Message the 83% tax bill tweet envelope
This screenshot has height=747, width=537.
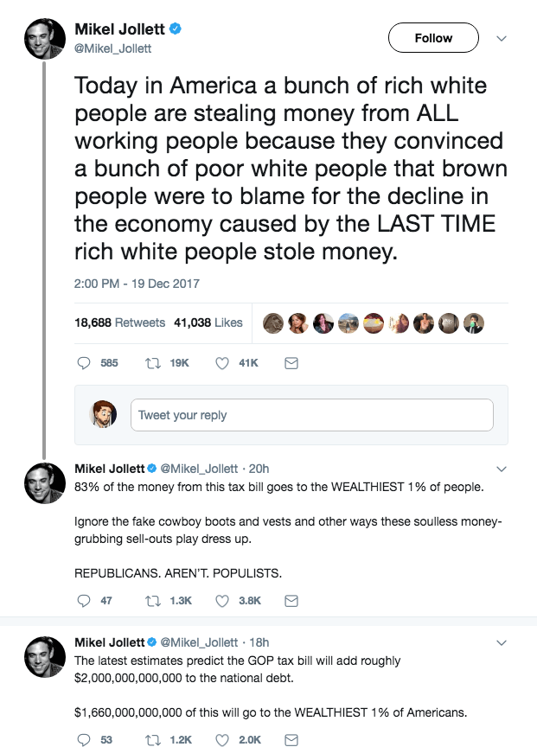pos(291,600)
